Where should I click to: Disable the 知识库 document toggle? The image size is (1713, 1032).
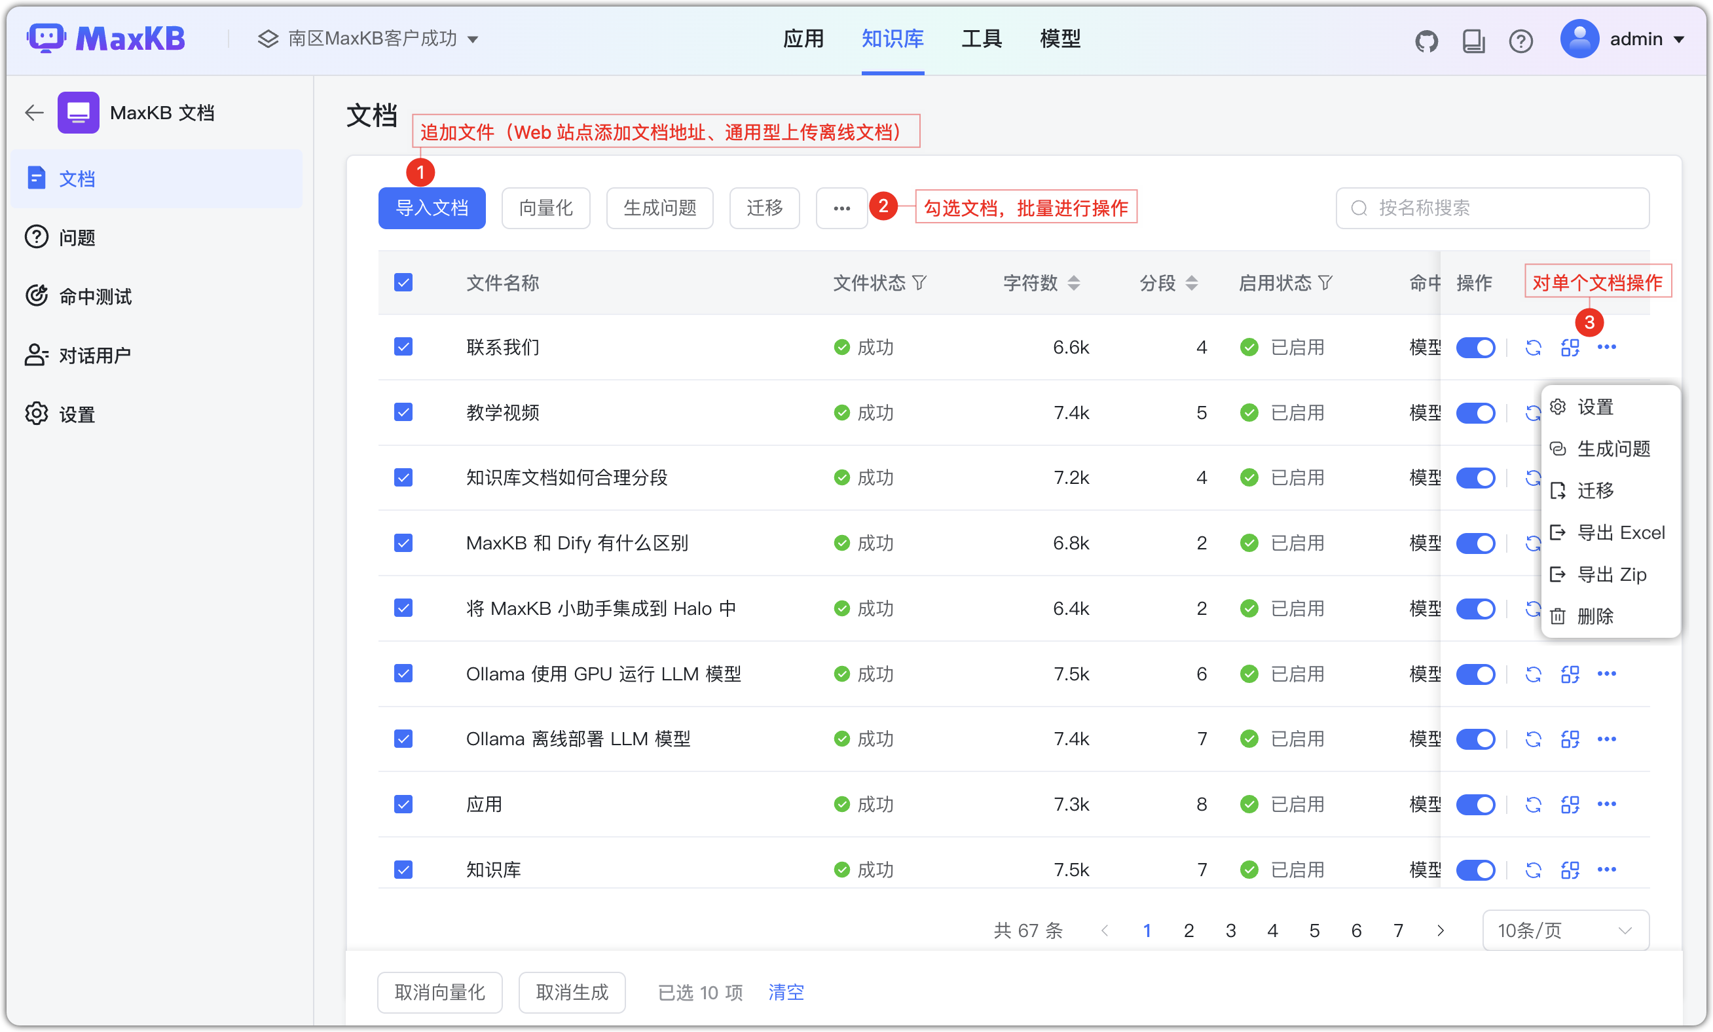pyautogui.click(x=1475, y=869)
